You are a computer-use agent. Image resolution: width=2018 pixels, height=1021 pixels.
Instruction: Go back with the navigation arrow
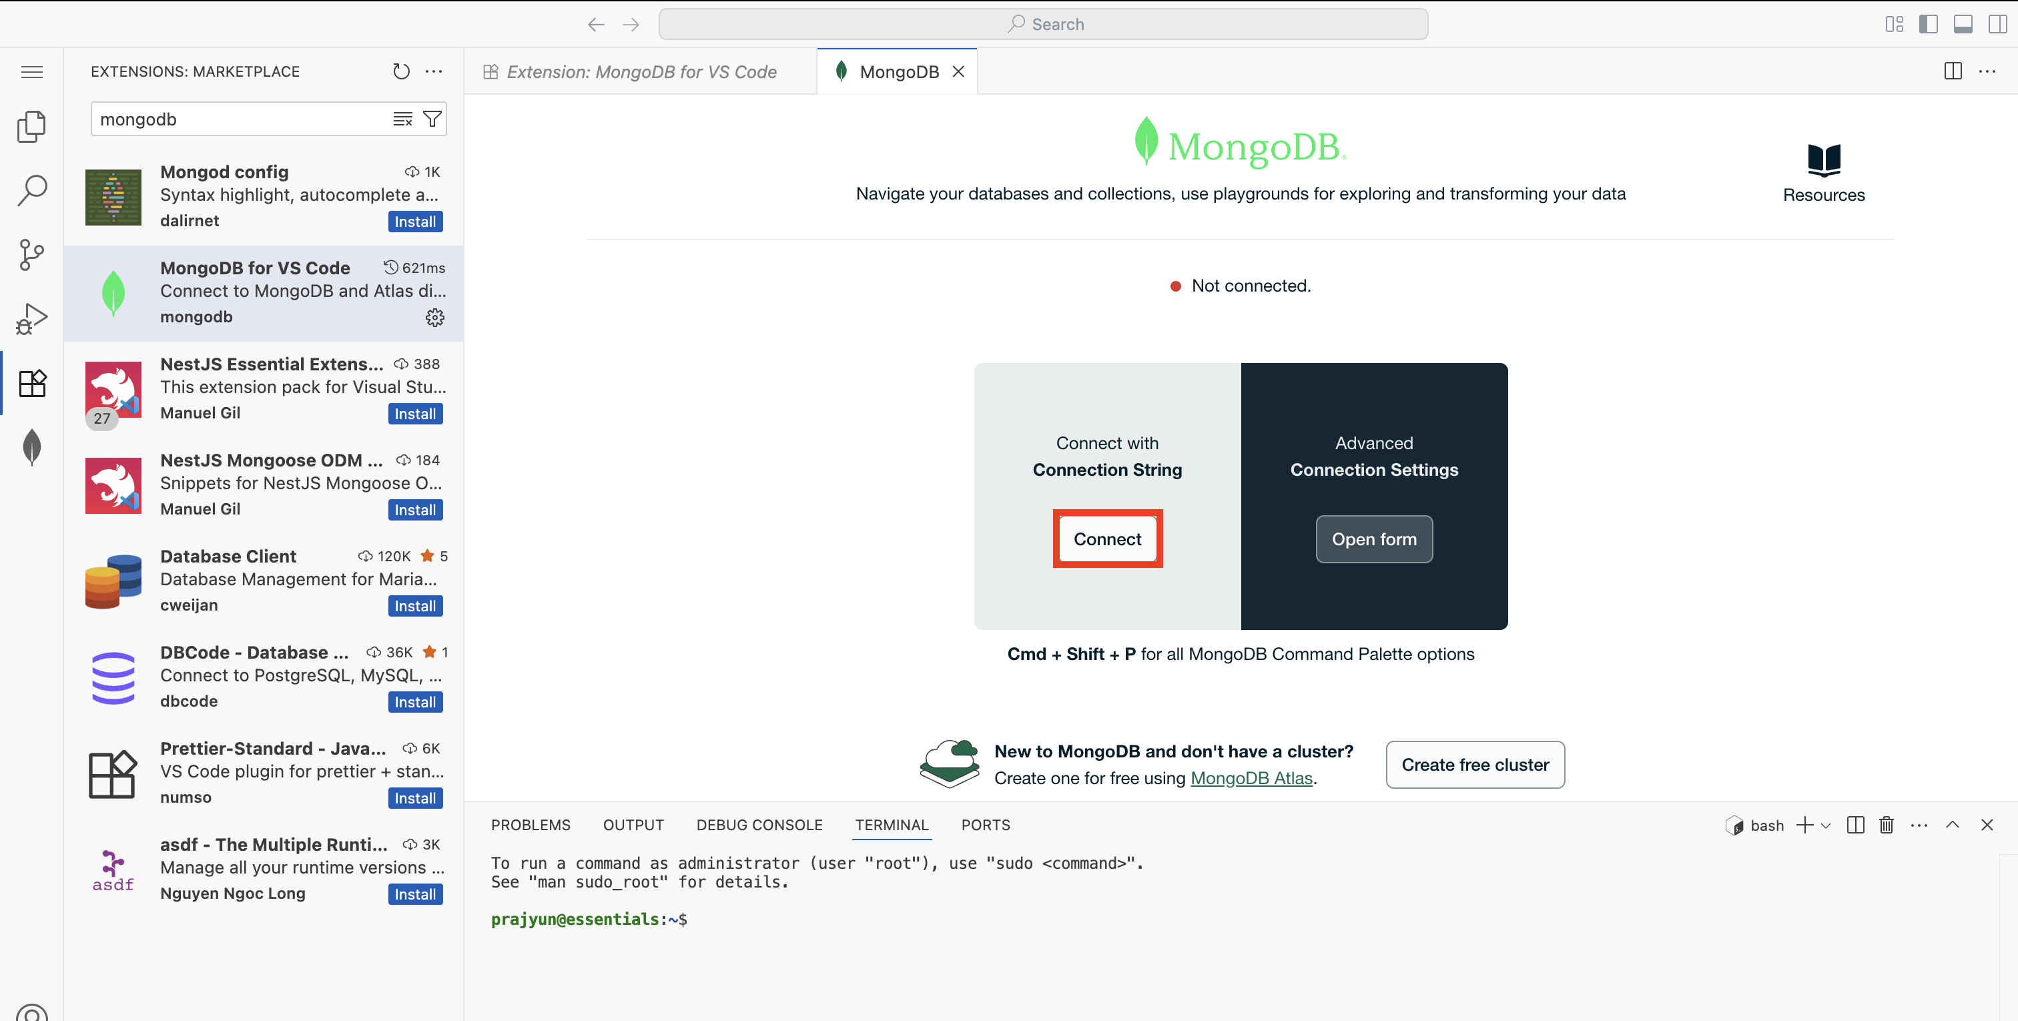595,24
